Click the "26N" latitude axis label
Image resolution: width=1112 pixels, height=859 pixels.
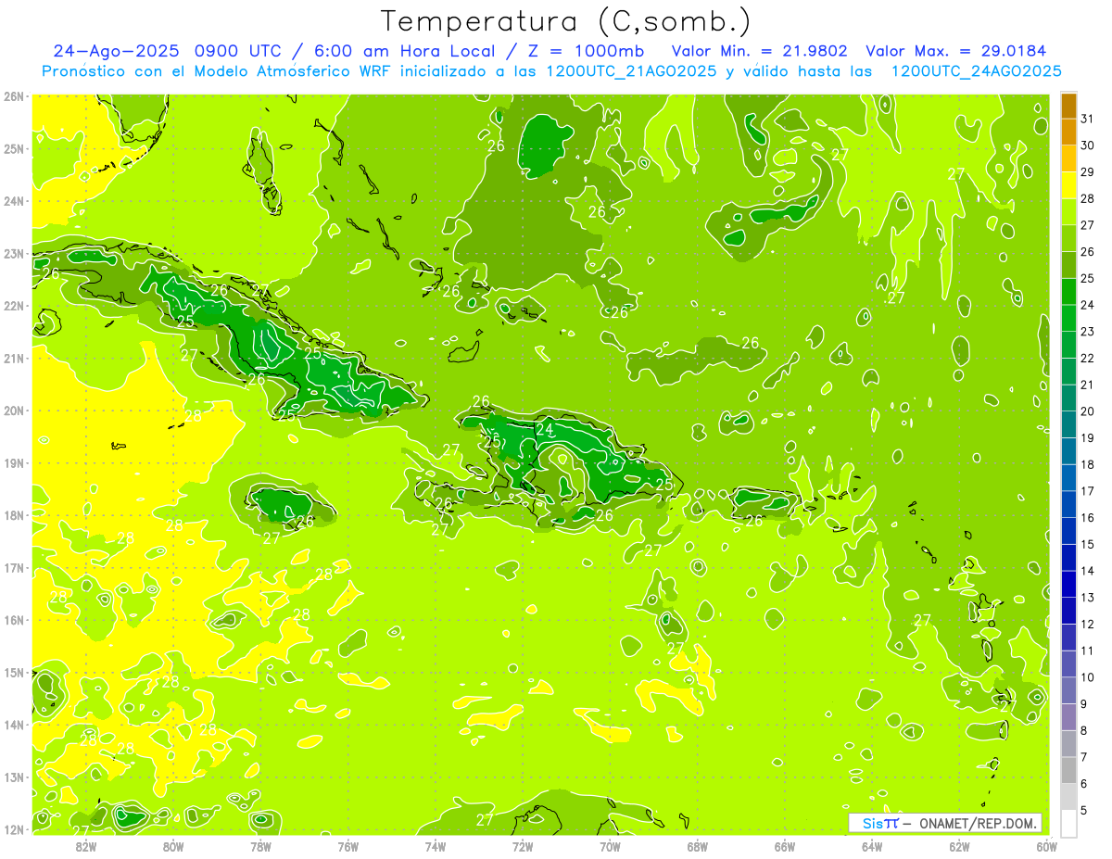[13, 96]
